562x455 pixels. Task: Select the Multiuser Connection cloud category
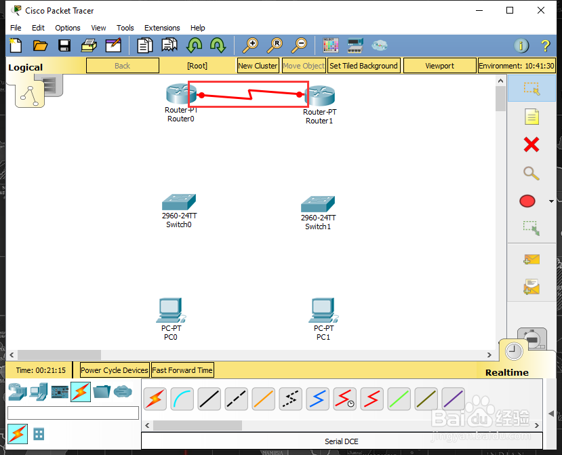(123, 391)
